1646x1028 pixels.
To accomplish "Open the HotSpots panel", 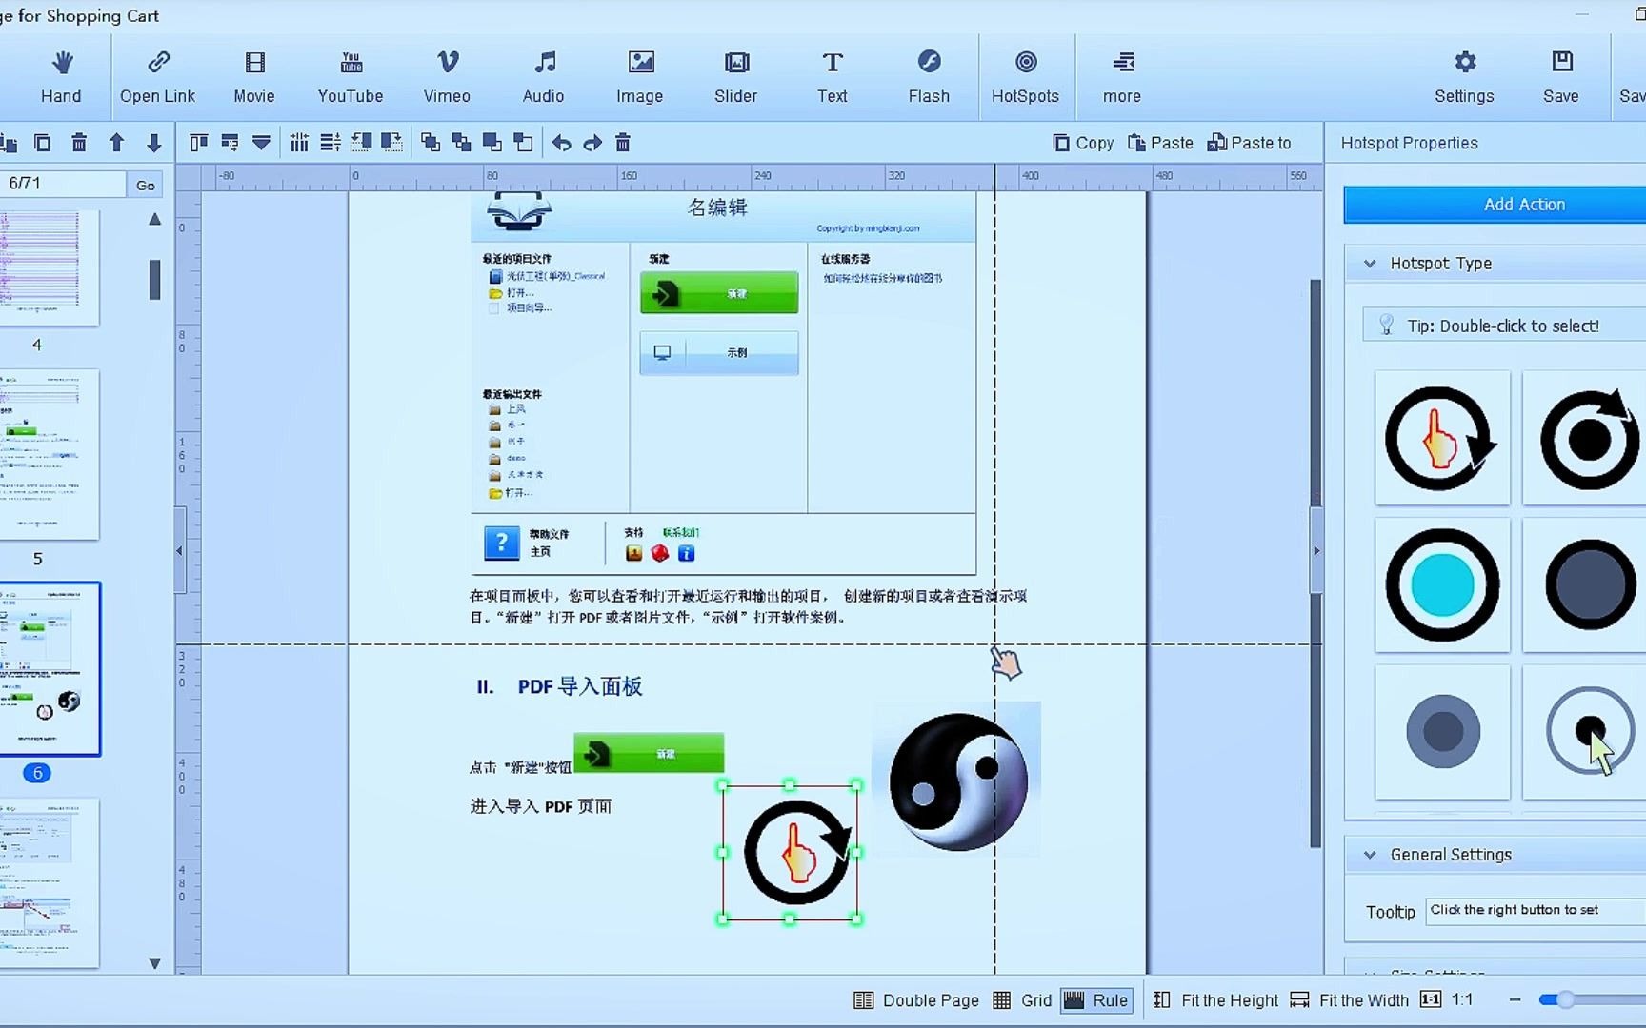I will (x=1026, y=76).
